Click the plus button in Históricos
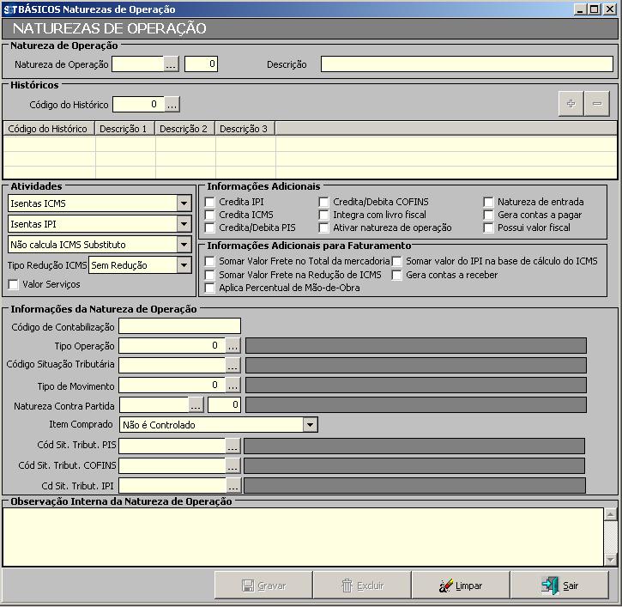622x607 pixels. 571,104
